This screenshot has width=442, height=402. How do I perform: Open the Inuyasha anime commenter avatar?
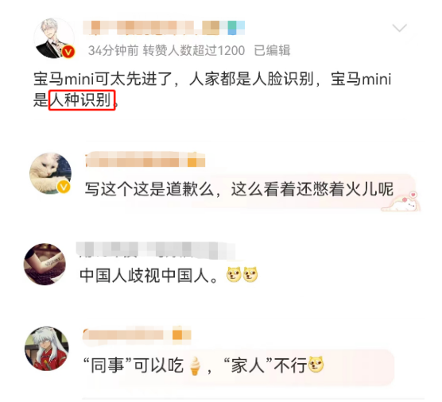pos(47,349)
